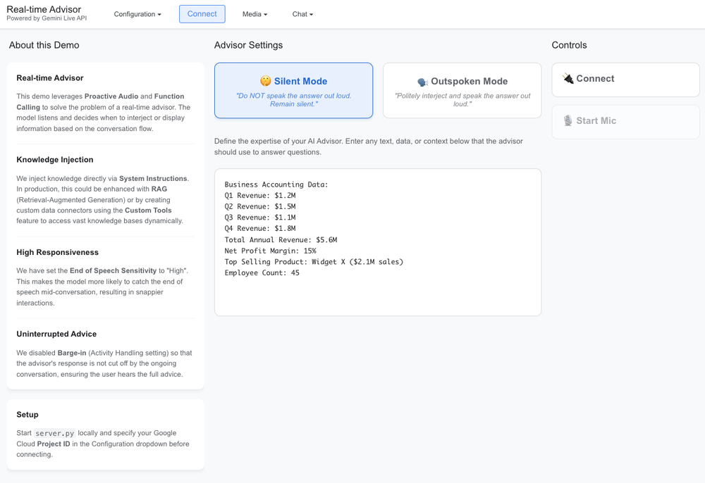Click the Powered by Gemini Live API subtitle
Screen dimensions: 705x483
[46, 19]
